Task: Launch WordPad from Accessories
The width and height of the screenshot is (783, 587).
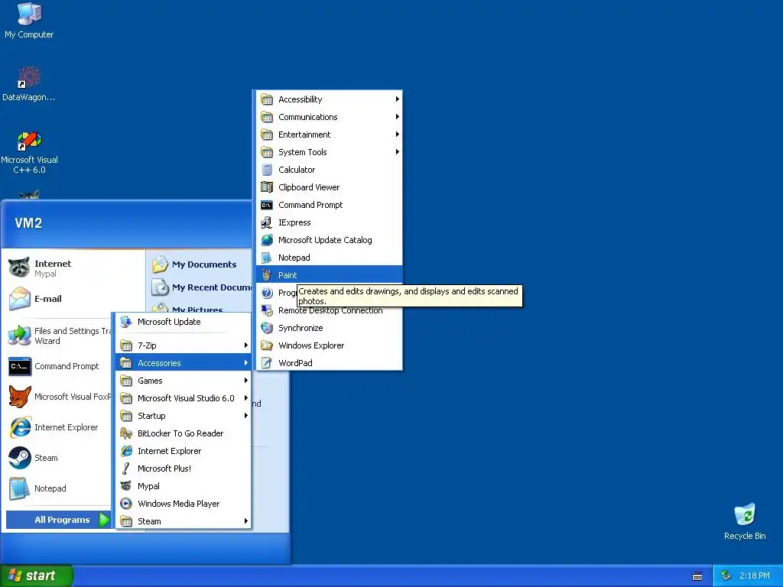Action: pos(329,363)
